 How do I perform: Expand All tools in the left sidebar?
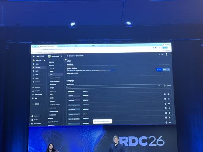36,104
